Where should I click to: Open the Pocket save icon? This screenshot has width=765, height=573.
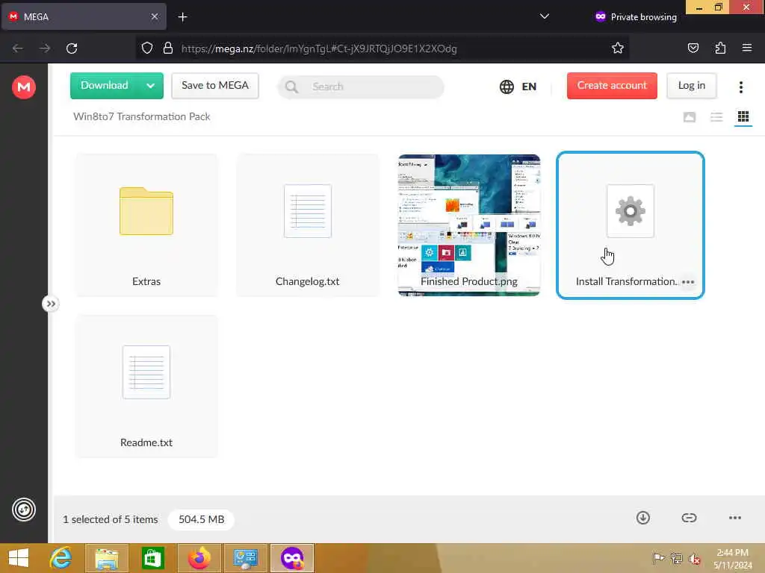point(693,48)
